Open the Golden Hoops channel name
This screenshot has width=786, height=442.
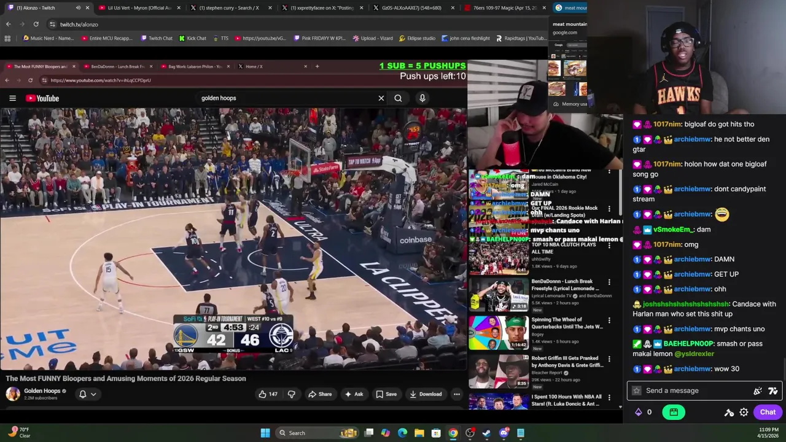click(42, 391)
